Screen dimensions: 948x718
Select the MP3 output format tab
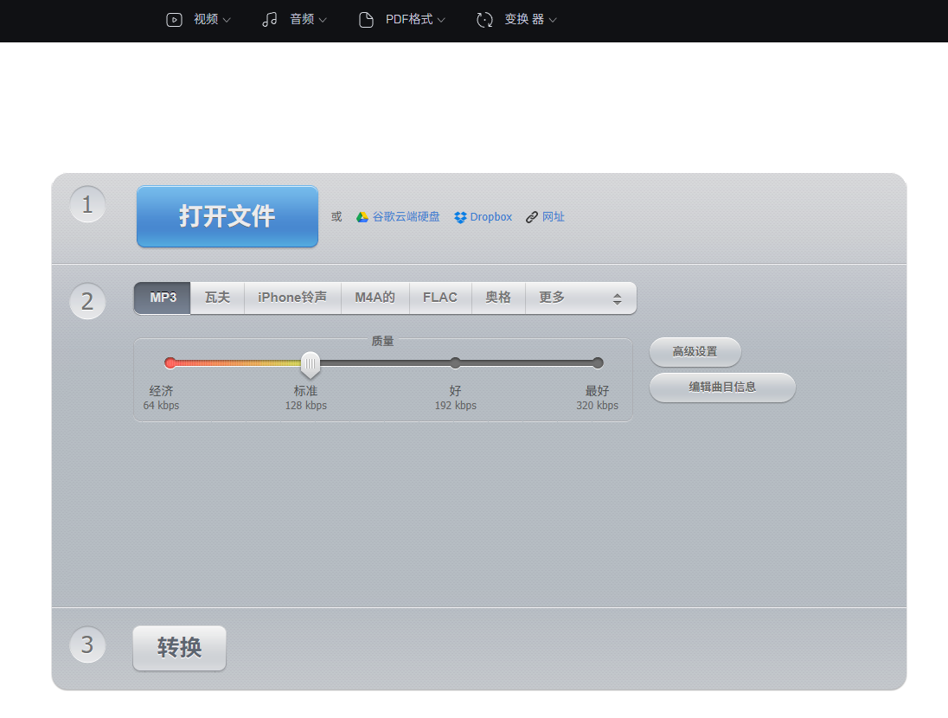(x=162, y=298)
